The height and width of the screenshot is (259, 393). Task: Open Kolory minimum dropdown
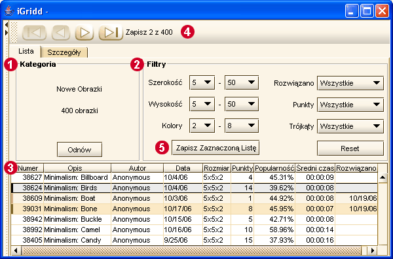(x=202, y=126)
